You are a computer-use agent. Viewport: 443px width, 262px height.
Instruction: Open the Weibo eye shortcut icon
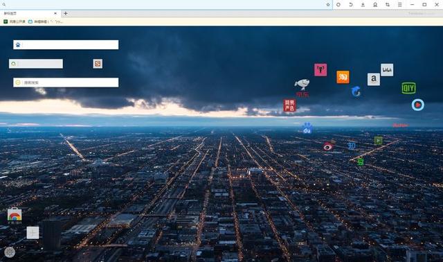click(x=328, y=146)
